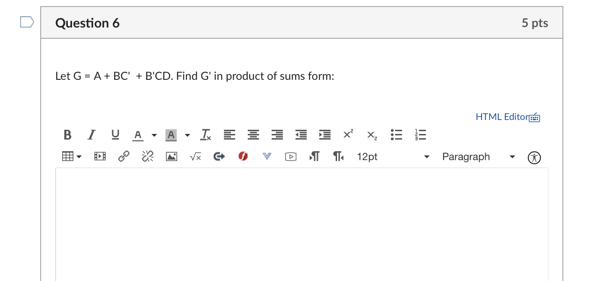
Task: Open the table insert dropdown
Action: pyautogui.click(x=71, y=156)
